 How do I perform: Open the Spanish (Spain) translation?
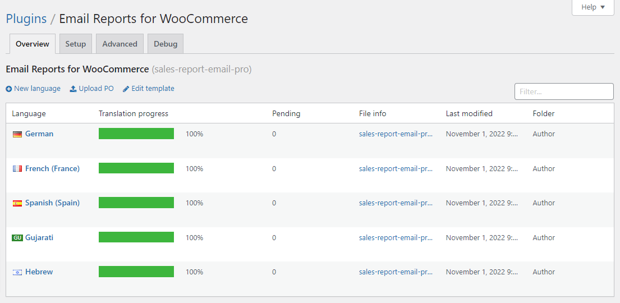click(x=52, y=203)
